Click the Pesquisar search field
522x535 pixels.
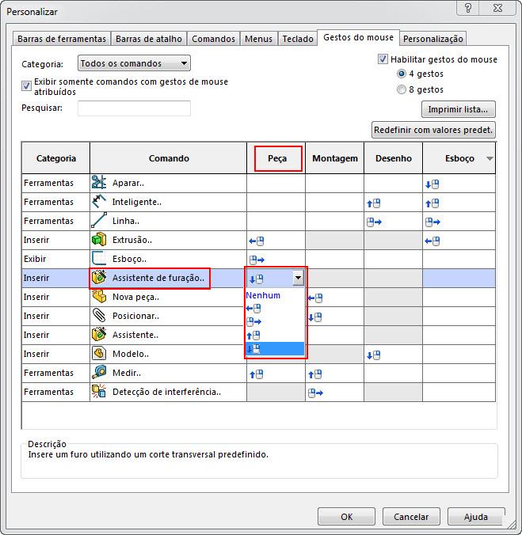tap(134, 108)
